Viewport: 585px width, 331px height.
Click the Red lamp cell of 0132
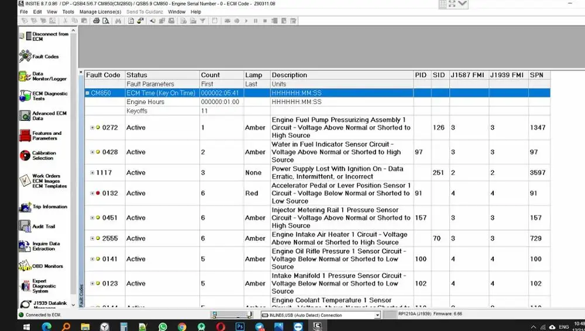pos(257,193)
